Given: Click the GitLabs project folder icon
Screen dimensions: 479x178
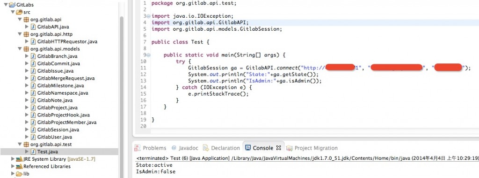Looking at the screenshot, I should point(12,5).
